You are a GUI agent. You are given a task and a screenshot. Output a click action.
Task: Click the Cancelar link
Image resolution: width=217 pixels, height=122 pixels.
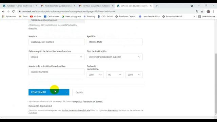(80, 92)
